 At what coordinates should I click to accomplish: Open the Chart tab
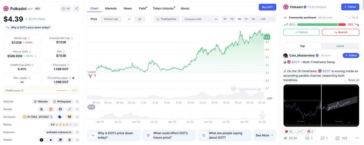click(94, 8)
